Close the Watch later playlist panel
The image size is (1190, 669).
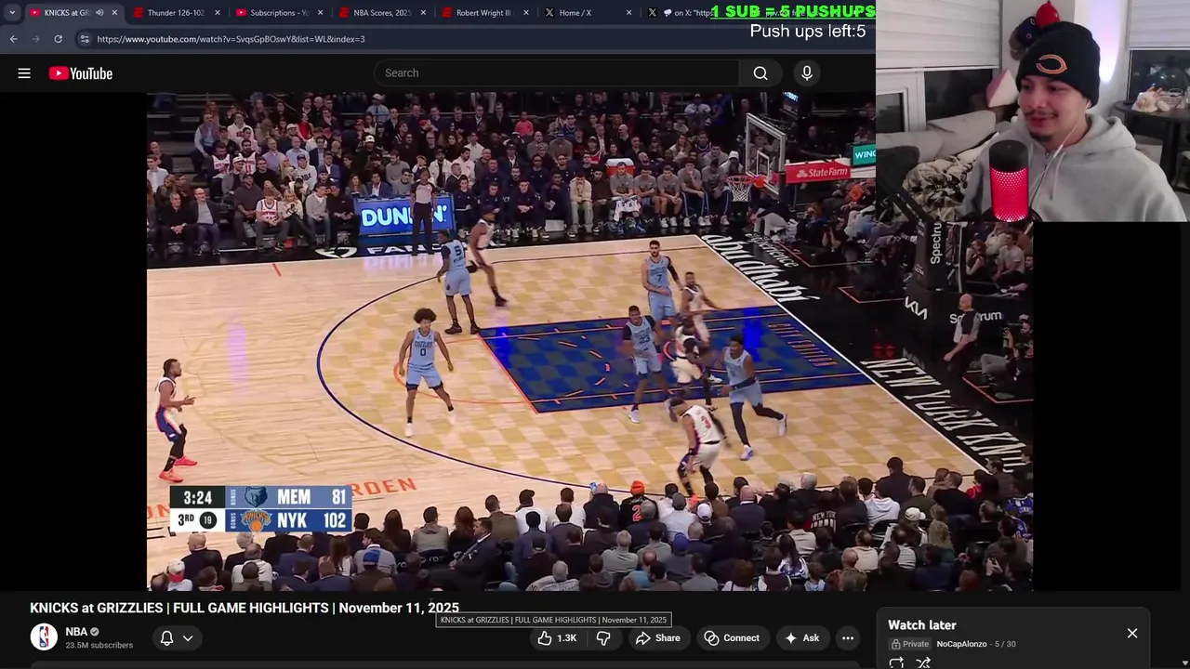pyautogui.click(x=1132, y=634)
